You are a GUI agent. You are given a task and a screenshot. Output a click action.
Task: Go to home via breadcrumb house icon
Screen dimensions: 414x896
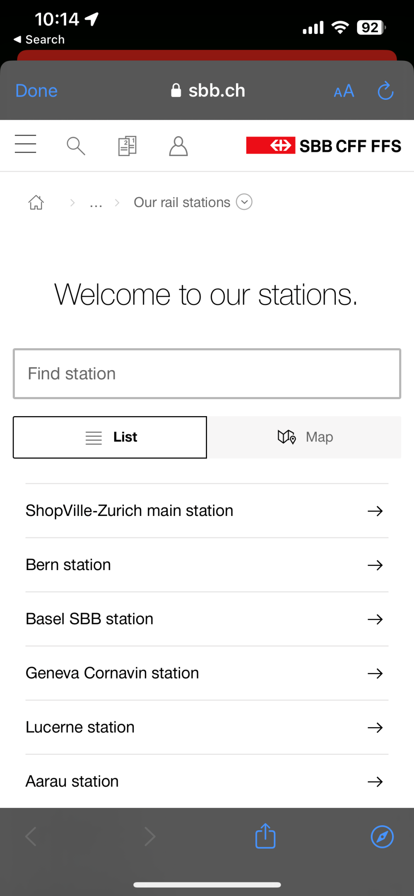tap(36, 202)
